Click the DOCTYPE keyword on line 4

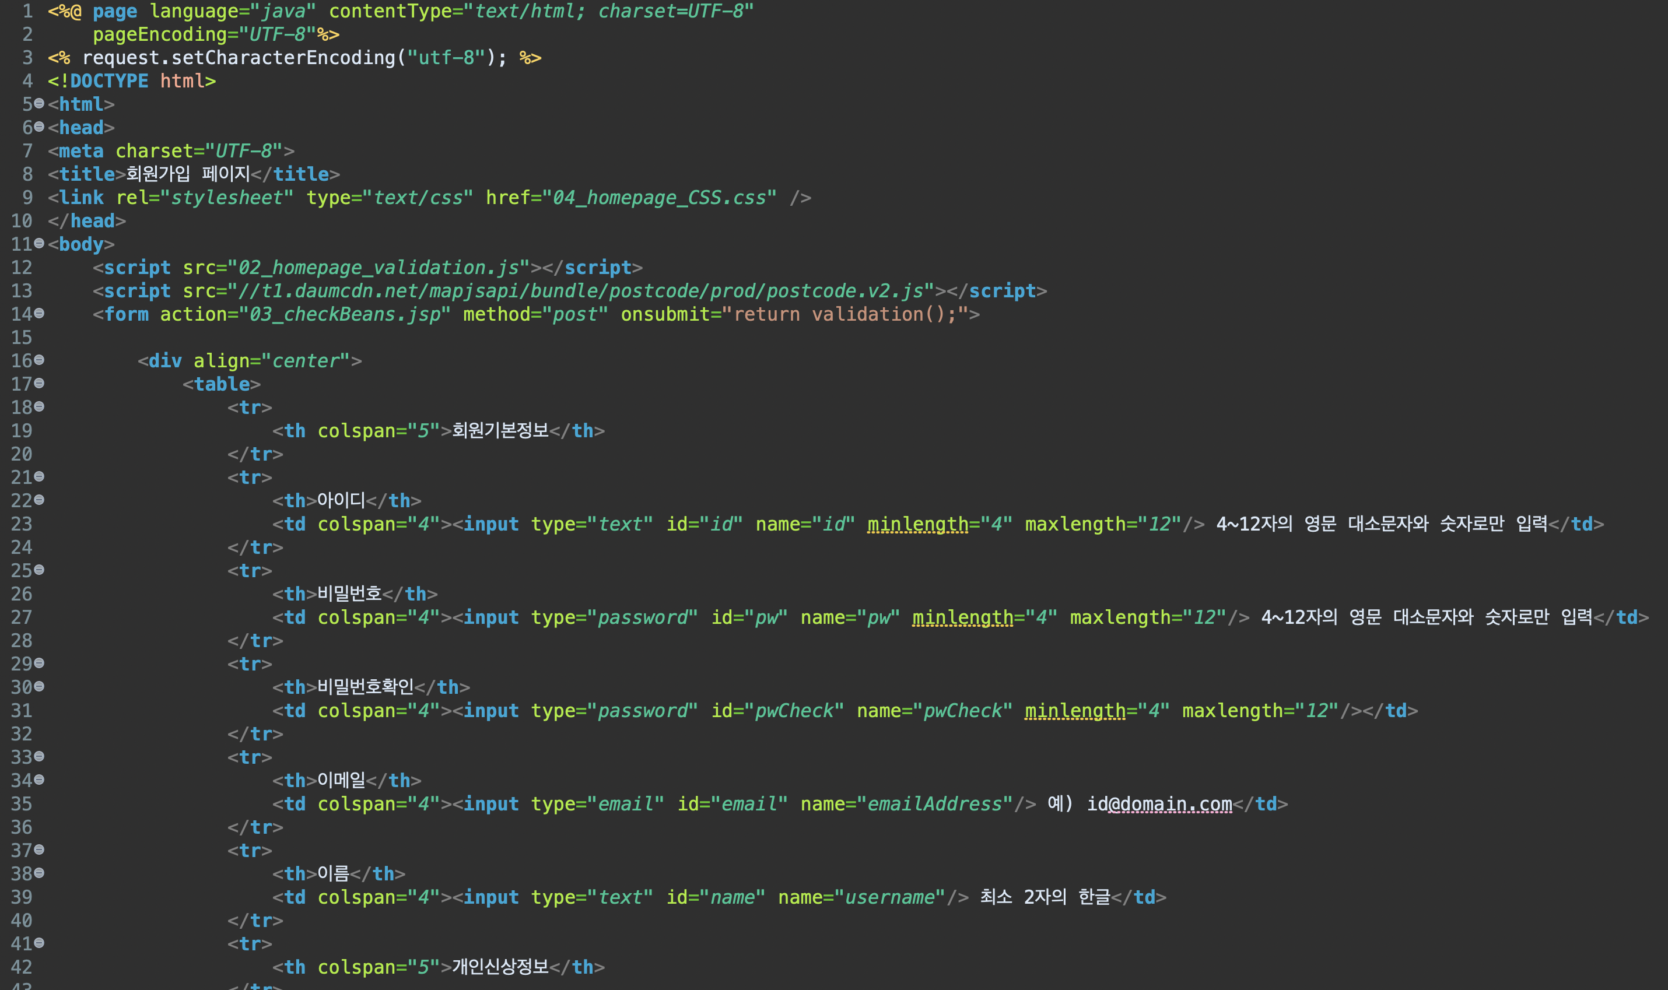tap(108, 82)
